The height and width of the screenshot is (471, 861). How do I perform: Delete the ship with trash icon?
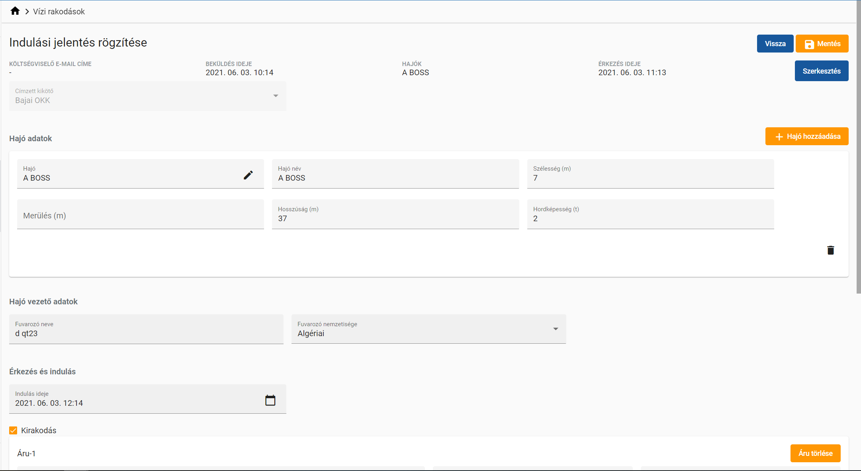pyautogui.click(x=830, y=250)
